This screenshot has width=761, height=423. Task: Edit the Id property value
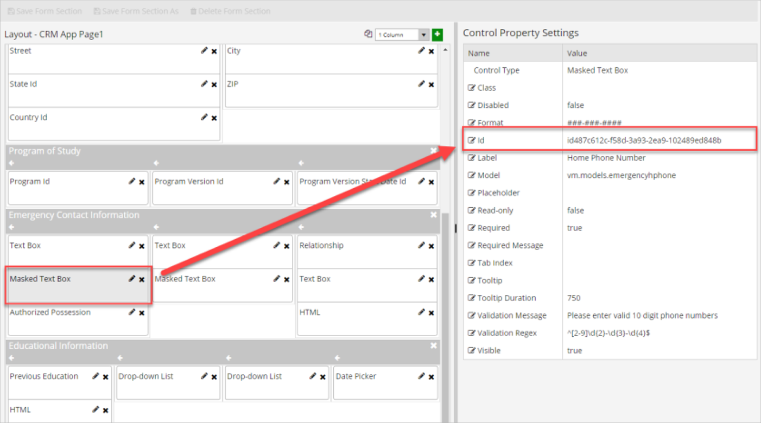click(x=471, y=140)
